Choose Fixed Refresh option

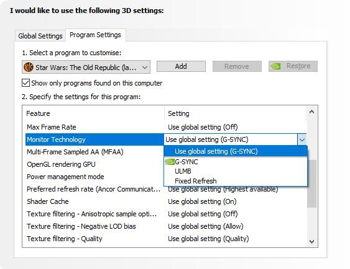[196, 181]
